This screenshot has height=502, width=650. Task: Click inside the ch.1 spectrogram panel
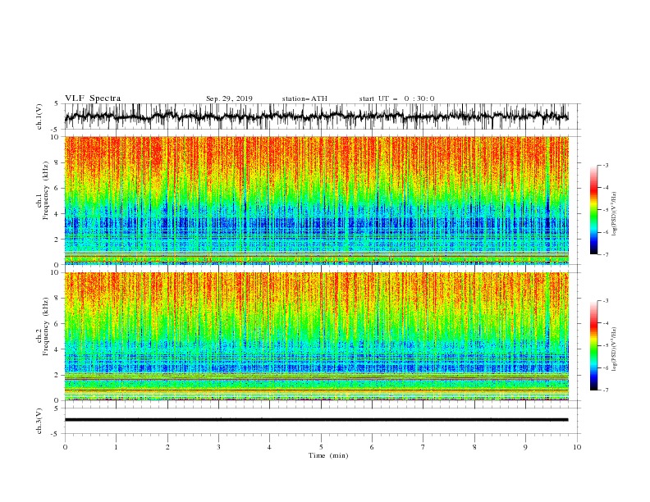click(x=316, y=200)
